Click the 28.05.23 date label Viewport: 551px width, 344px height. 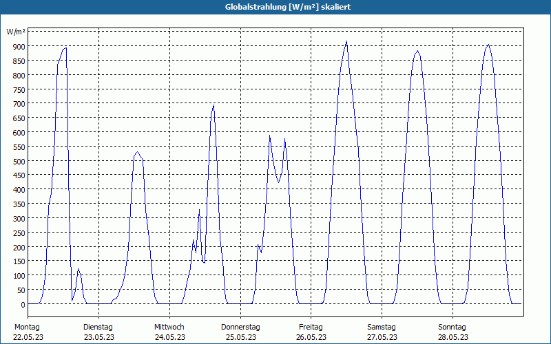coord(453,337)
